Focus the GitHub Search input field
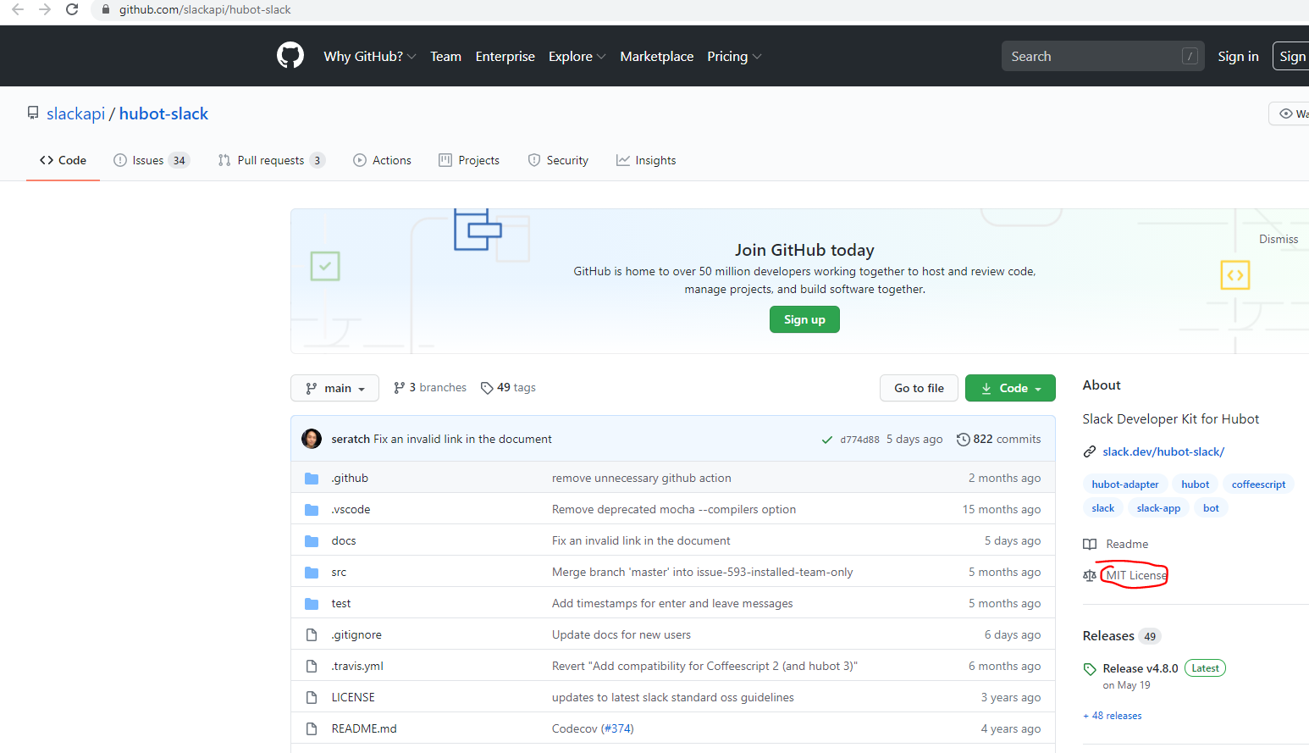1309x753 pixels. pos(1104,56)
